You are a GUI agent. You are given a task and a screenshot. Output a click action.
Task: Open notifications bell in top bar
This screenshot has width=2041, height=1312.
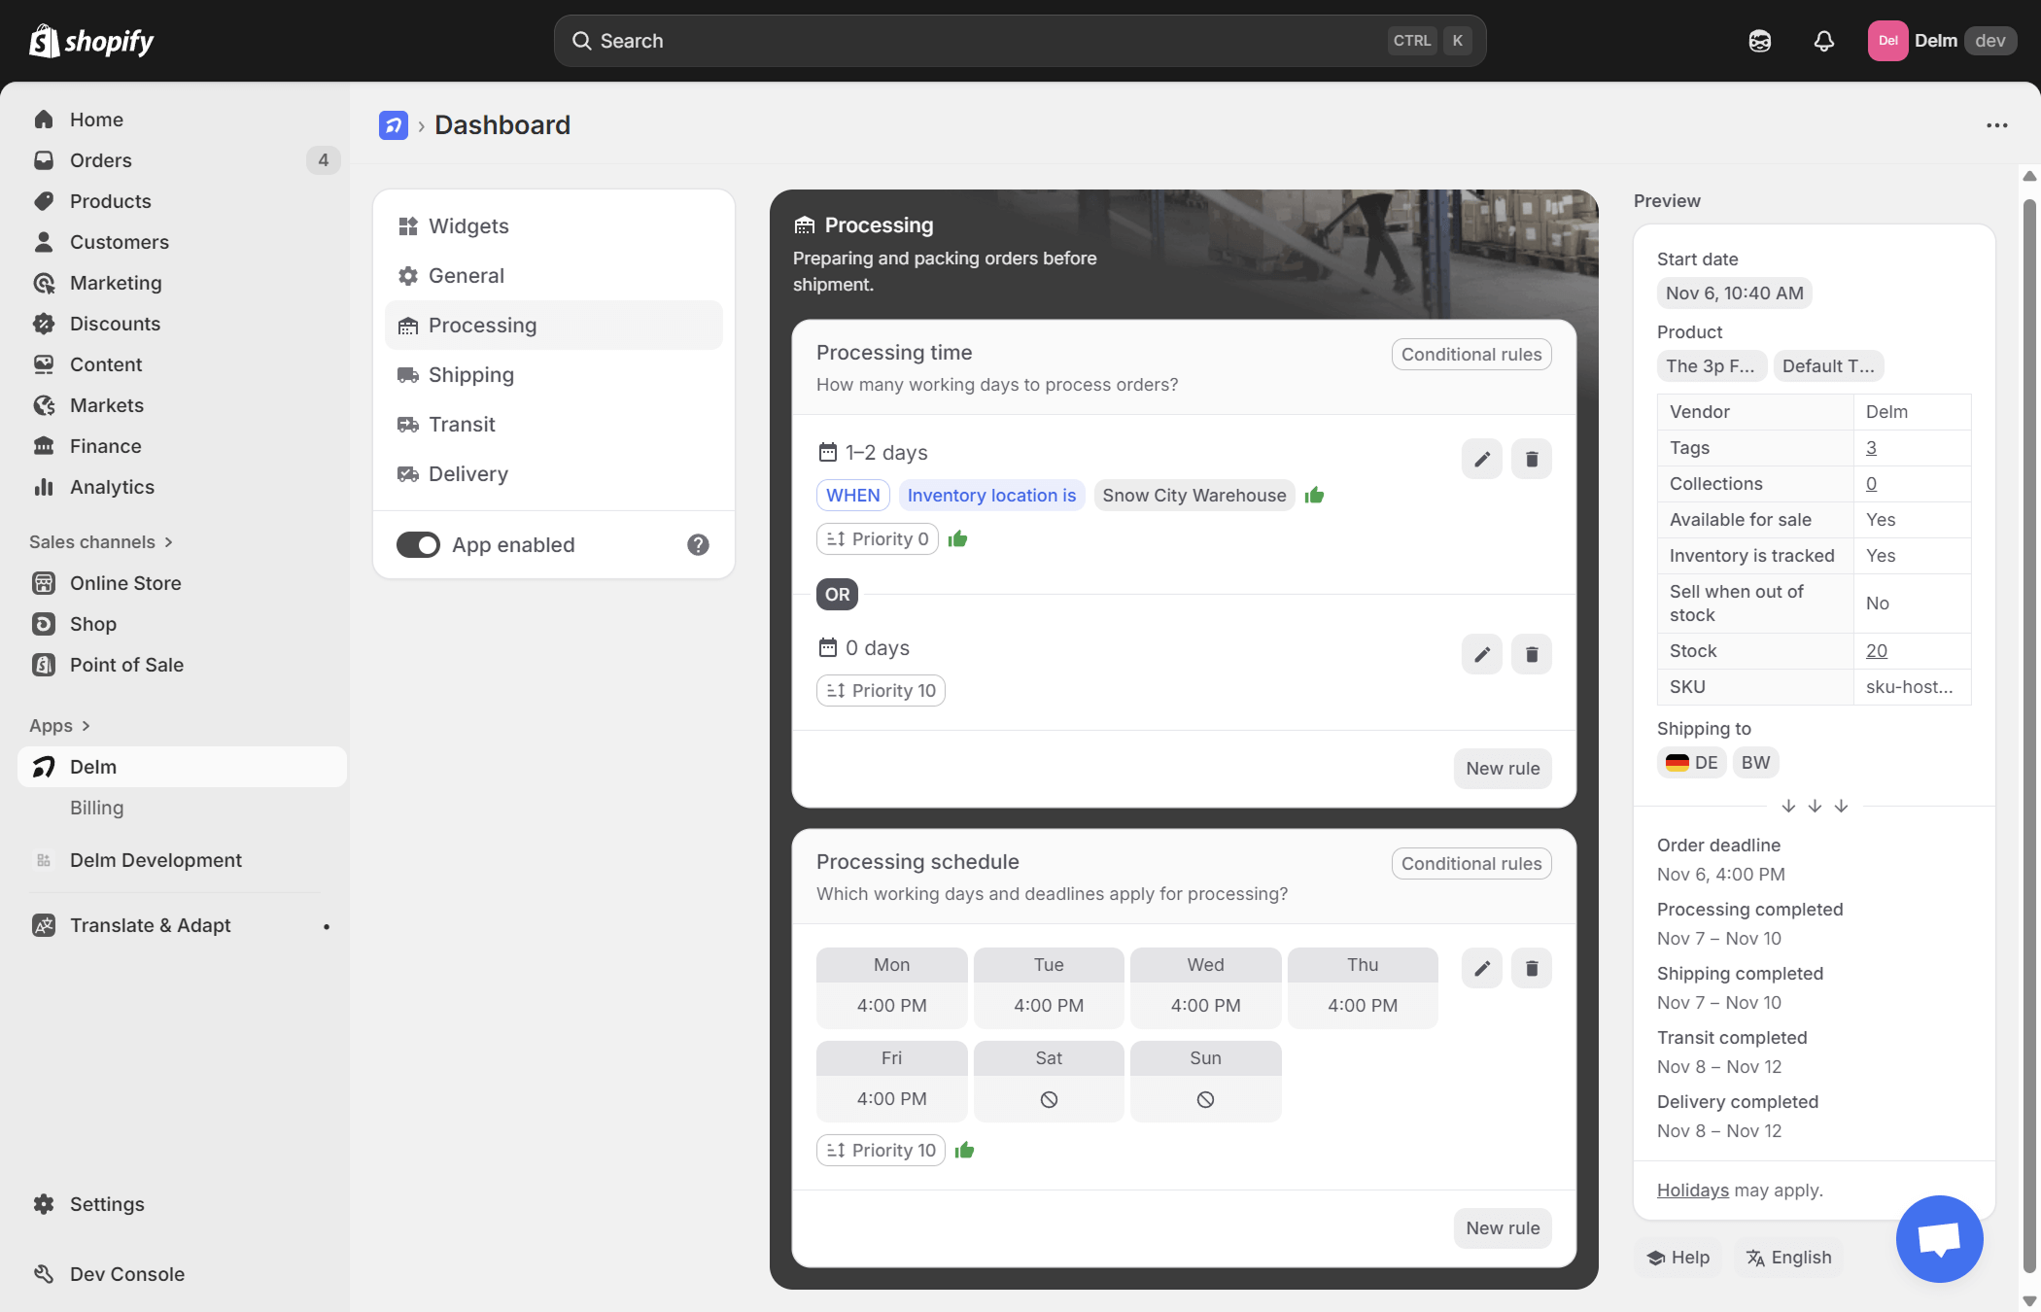coord(1823,41)
